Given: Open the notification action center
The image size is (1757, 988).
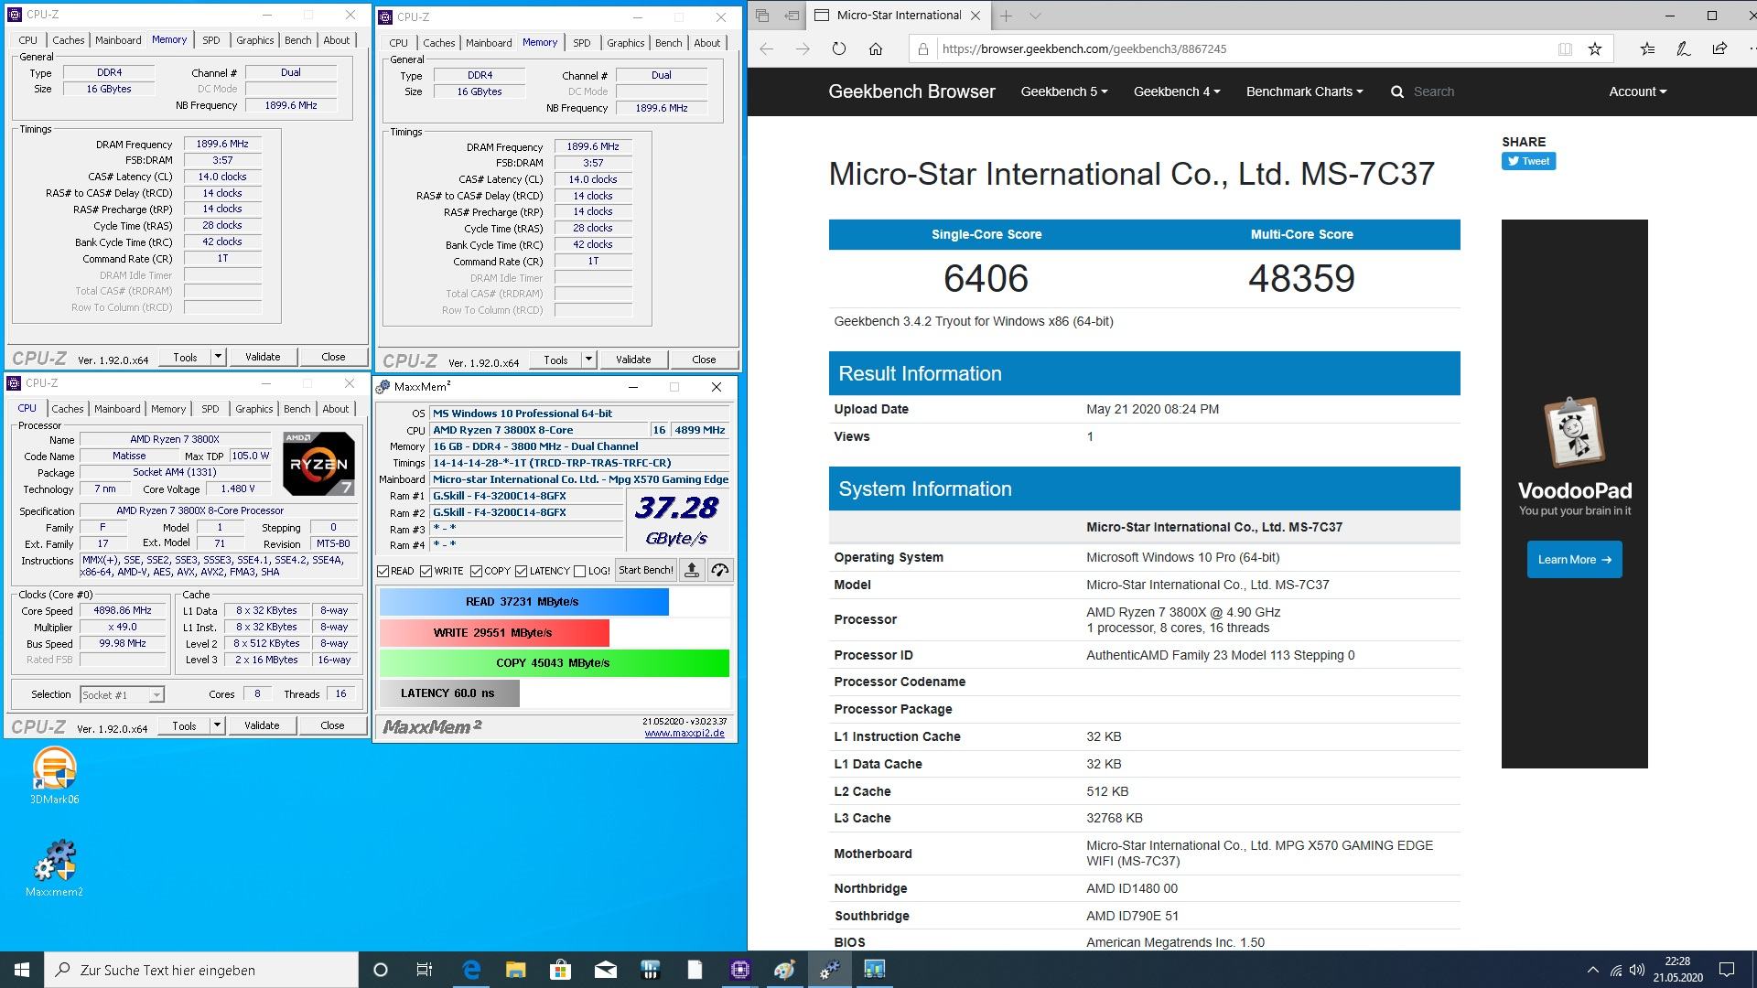Looking at the screenshot, I should [1727, 970].
